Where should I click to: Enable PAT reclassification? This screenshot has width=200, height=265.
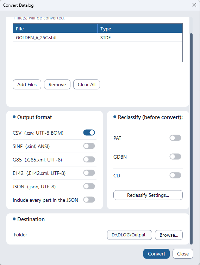pyautogui.click(x=175, y=138)
